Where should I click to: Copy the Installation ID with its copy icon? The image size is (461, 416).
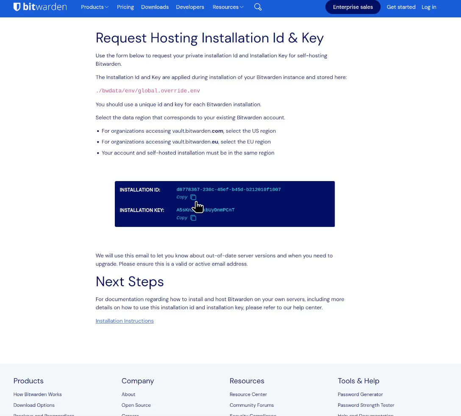tap(193, 197)
